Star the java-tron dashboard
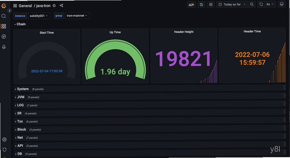290x158 pixels. [x=54, y=5]
